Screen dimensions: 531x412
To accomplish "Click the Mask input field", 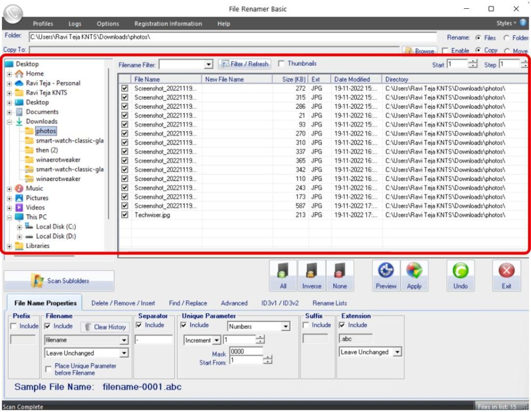I will [246, 351].
